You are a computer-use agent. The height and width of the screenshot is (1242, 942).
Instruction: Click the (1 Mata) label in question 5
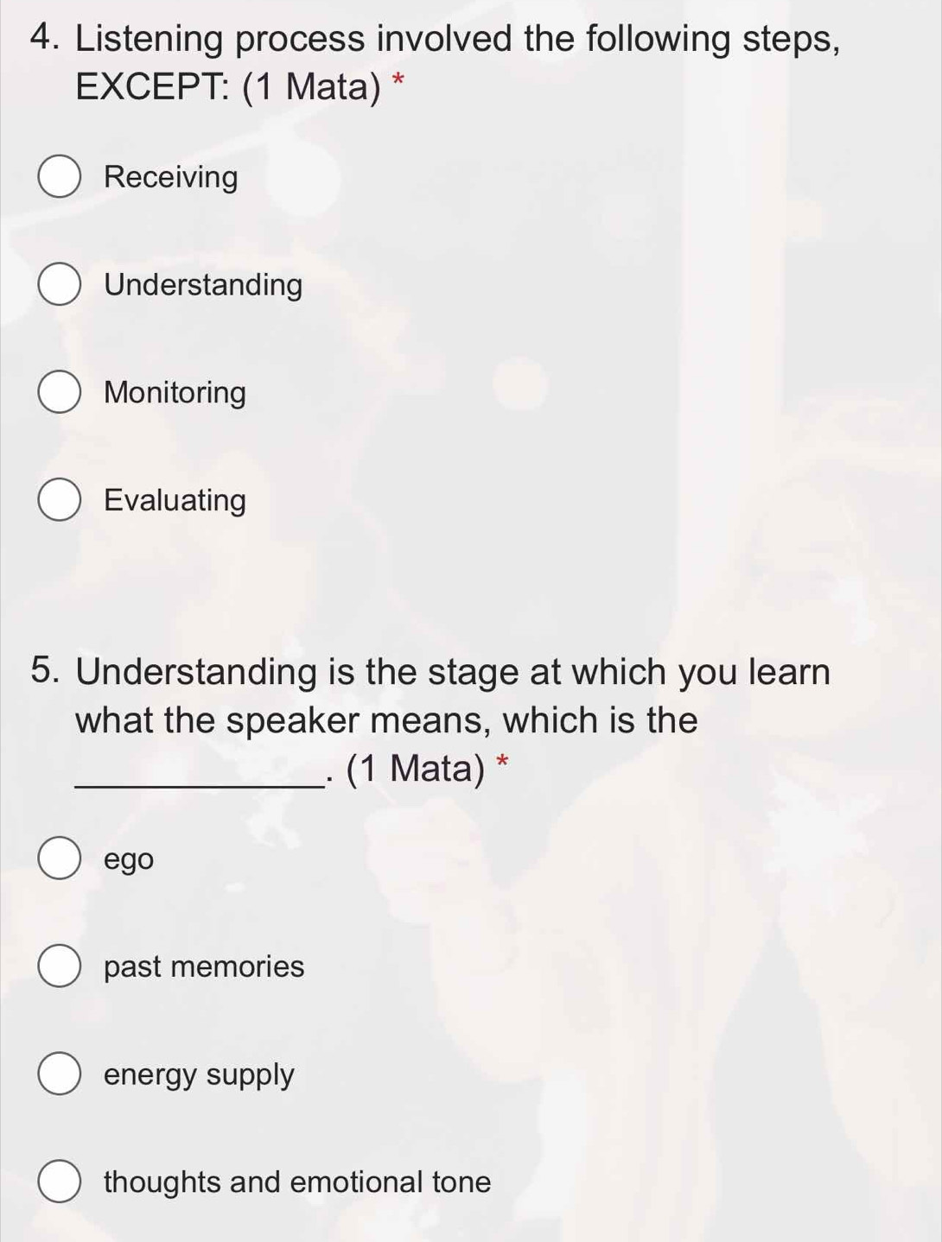pyautogui.click(x=418, y=769)
